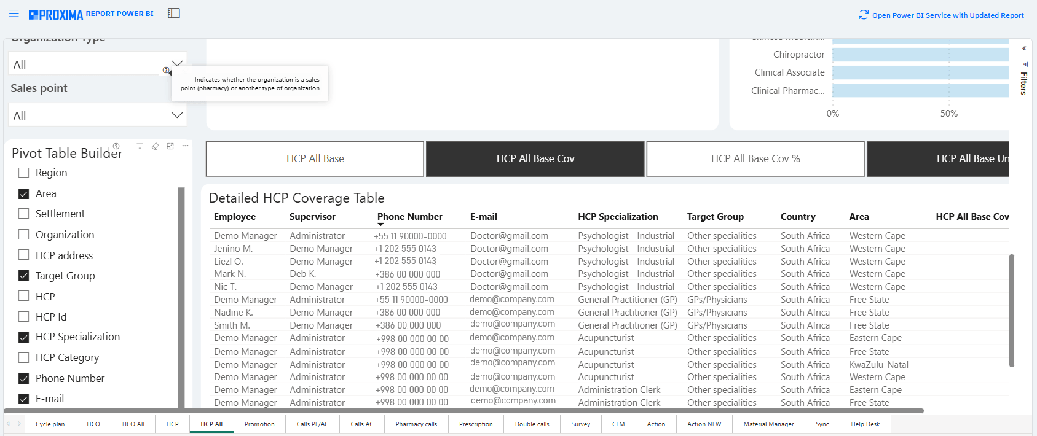Go to previous page tabs arrow
Screen dimensions: 1037x436
tap(9, 424)
